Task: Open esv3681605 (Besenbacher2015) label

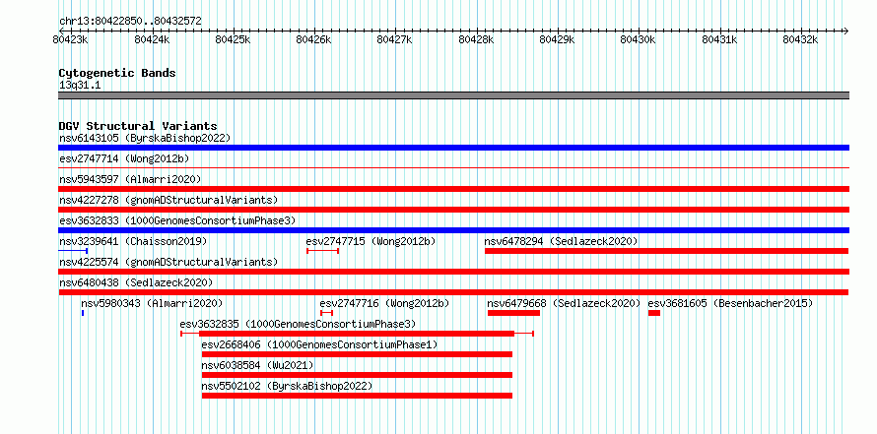Action: coord(730,303)
